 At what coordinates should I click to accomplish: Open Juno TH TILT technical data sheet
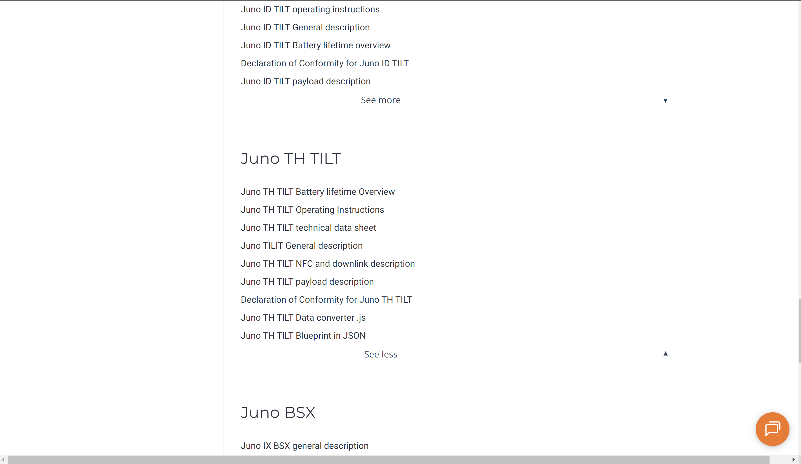(308, 228)
